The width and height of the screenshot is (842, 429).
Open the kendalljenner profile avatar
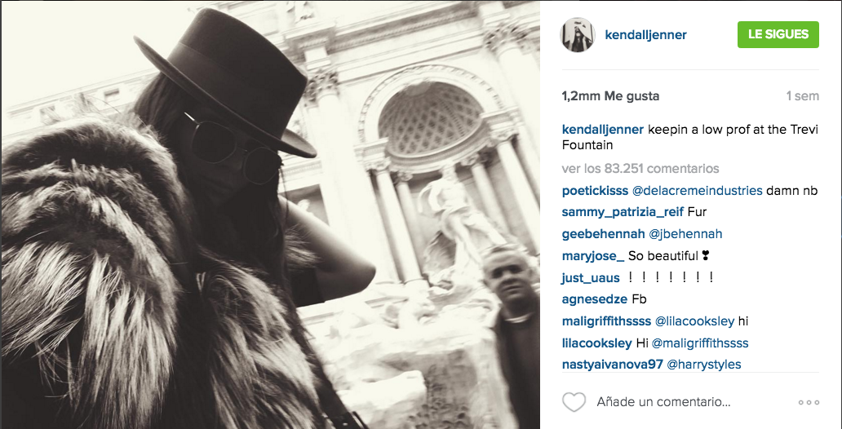(x=578, y=35)
